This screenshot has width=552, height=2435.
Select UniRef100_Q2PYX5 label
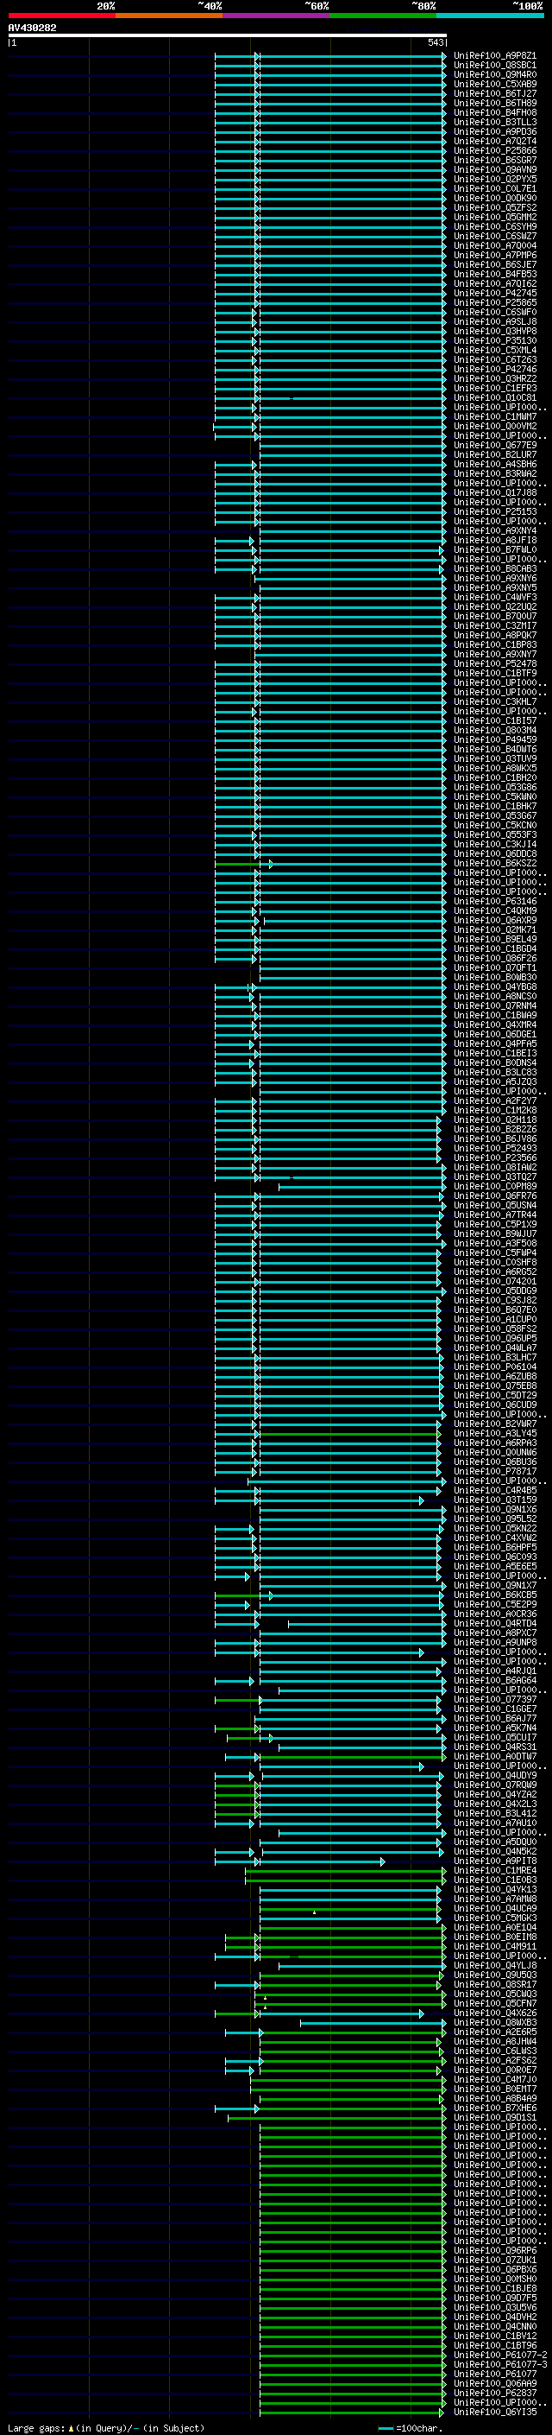tap(495, 180)
